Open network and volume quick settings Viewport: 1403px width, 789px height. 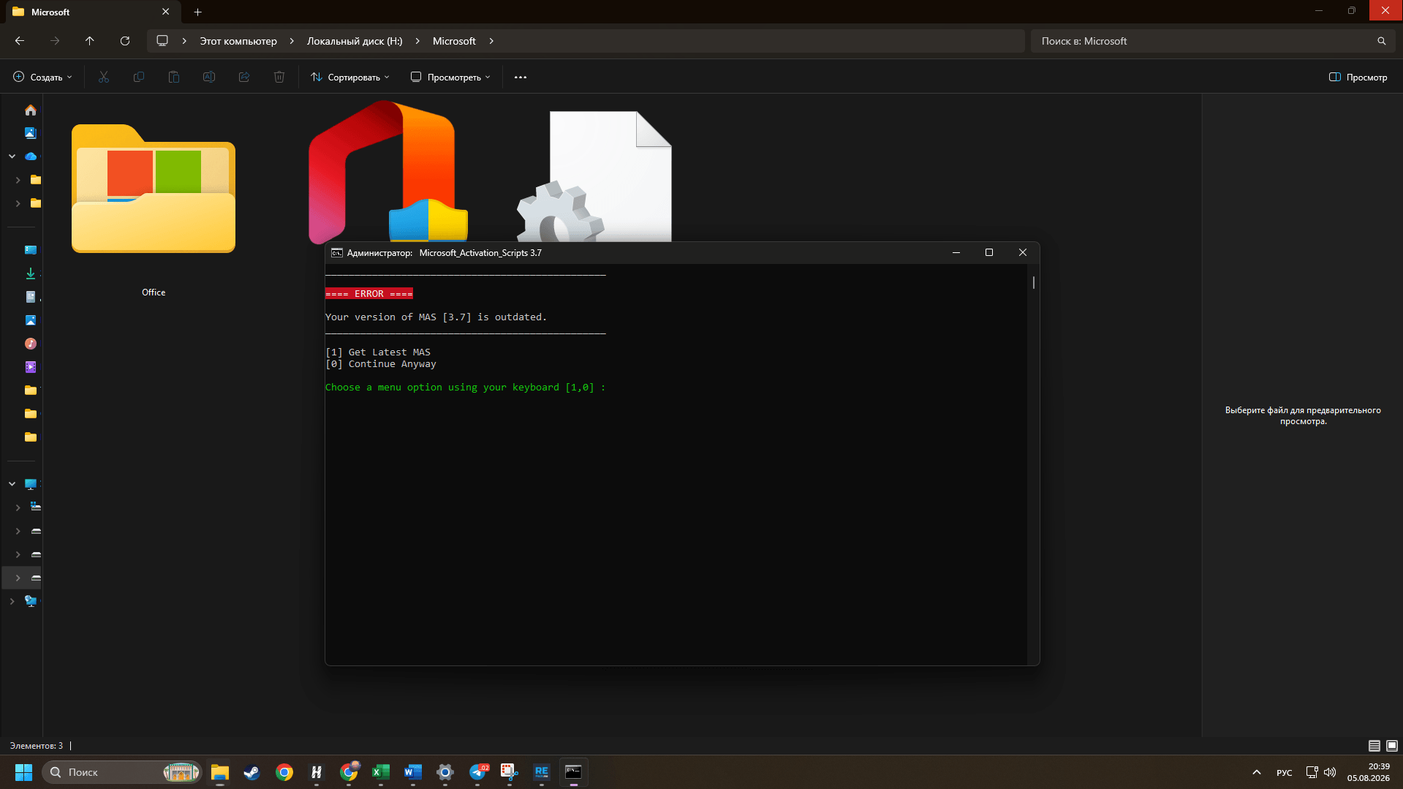click(x=1320, y=772)
